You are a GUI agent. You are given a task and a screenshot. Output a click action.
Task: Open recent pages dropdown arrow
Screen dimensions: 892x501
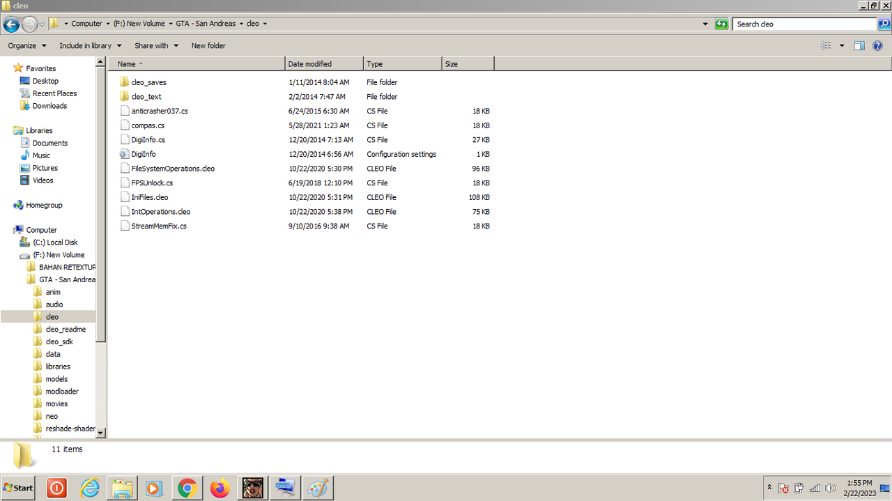pos(42,24)
